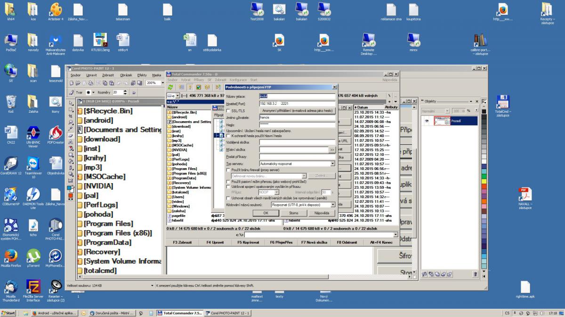The image size is (565, 317).
Task: Open the Obrázek menu in Corel PHOTO-PAINT
Action: pyautogui.click(x=126, y=75)
